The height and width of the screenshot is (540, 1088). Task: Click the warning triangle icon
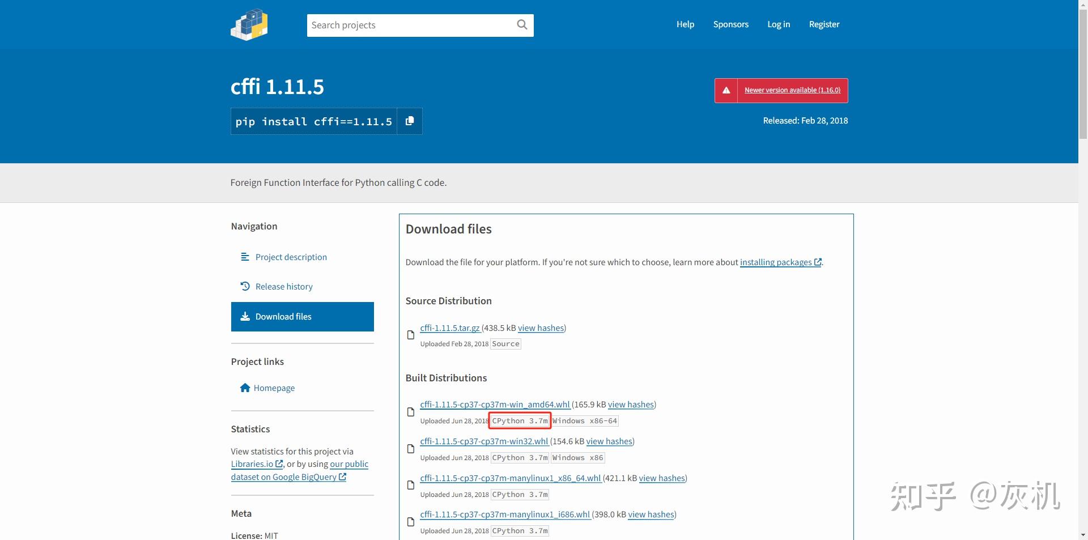pyautogui.click(x=726, y=91)
